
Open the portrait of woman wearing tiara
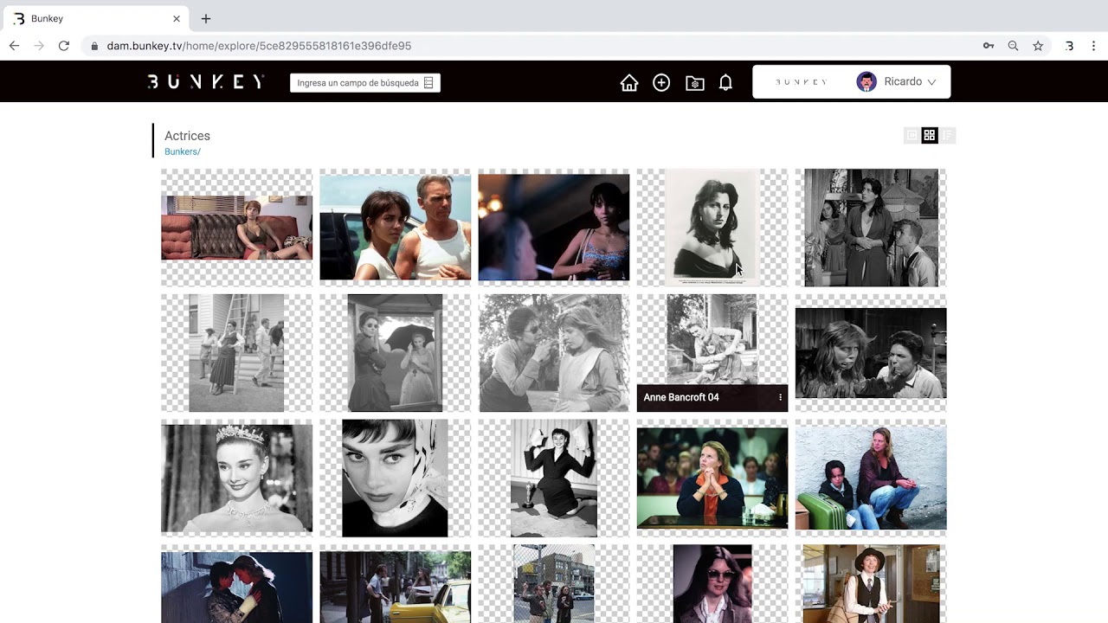(236, 478)
